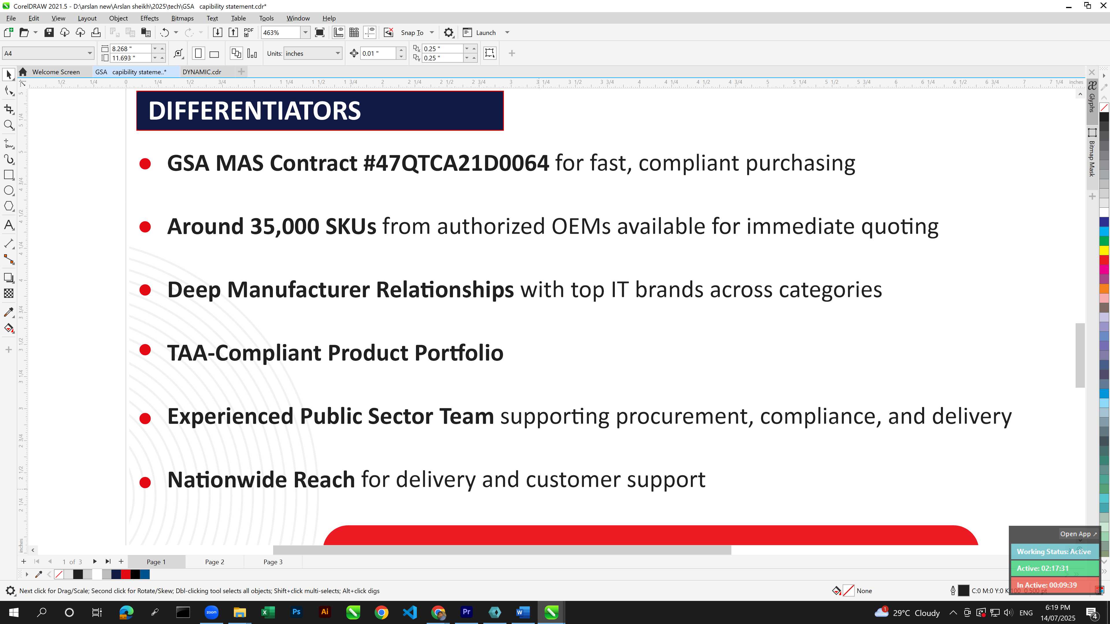Image resolution: width=1110 pixels, height=624 pixels.
Task: Select the Zoom tool in toolbox
Action: pos(9,125)
